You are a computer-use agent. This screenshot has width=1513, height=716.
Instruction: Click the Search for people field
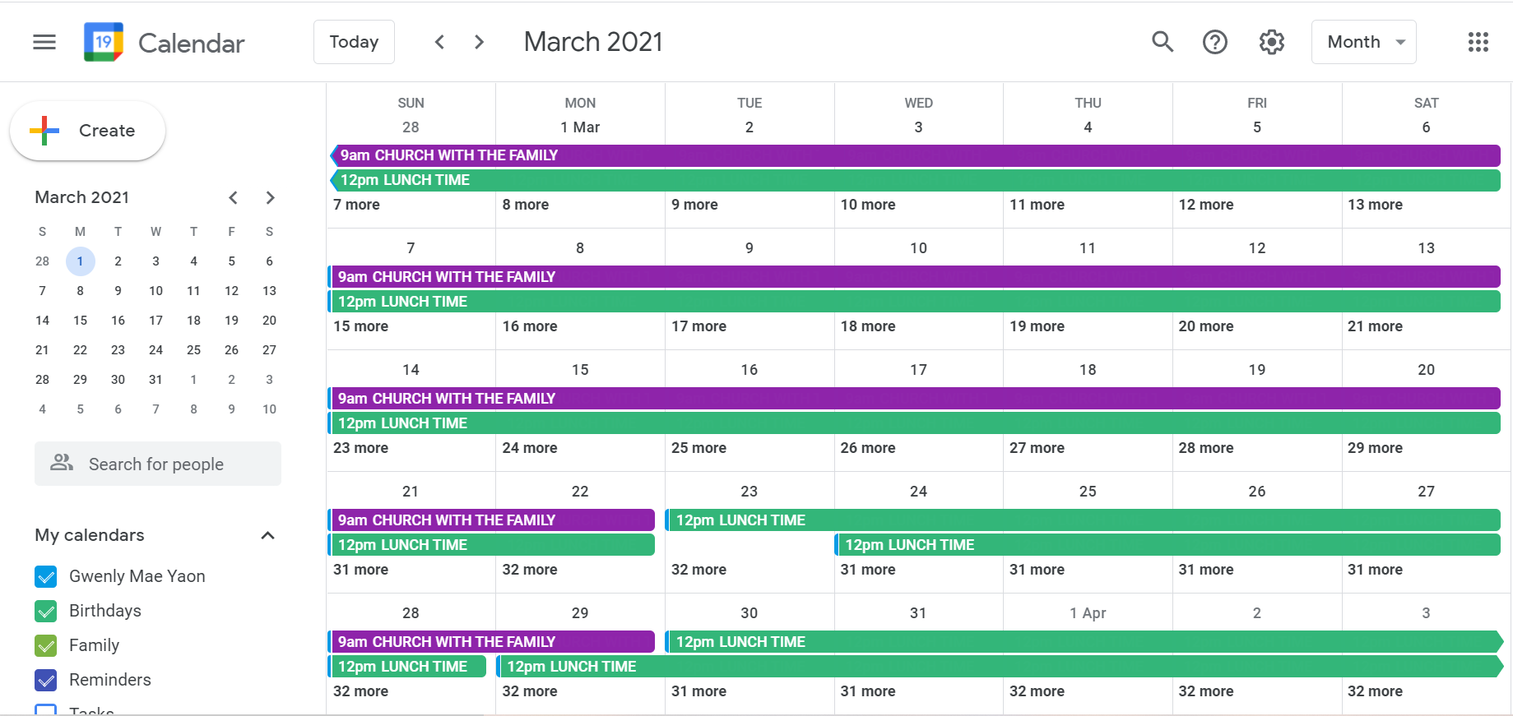[x=158, y=464]
